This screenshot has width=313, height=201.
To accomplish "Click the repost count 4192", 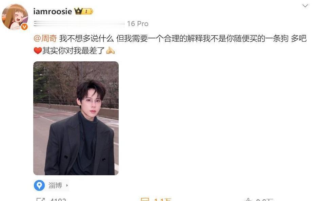I will pos(58,199).
